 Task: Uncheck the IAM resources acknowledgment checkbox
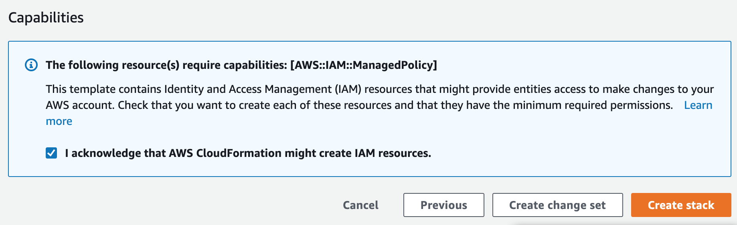[x=51, y=153]
